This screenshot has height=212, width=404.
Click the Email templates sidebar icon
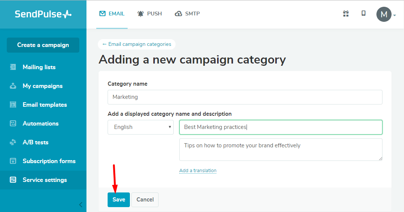(x=13, y=104)
